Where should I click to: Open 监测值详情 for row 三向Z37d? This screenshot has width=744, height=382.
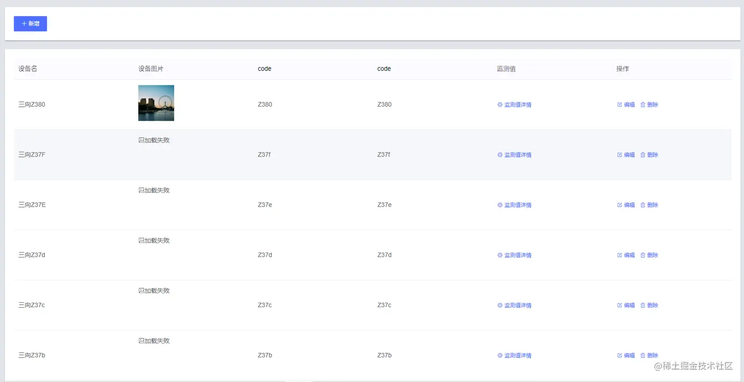pos(514,255)
